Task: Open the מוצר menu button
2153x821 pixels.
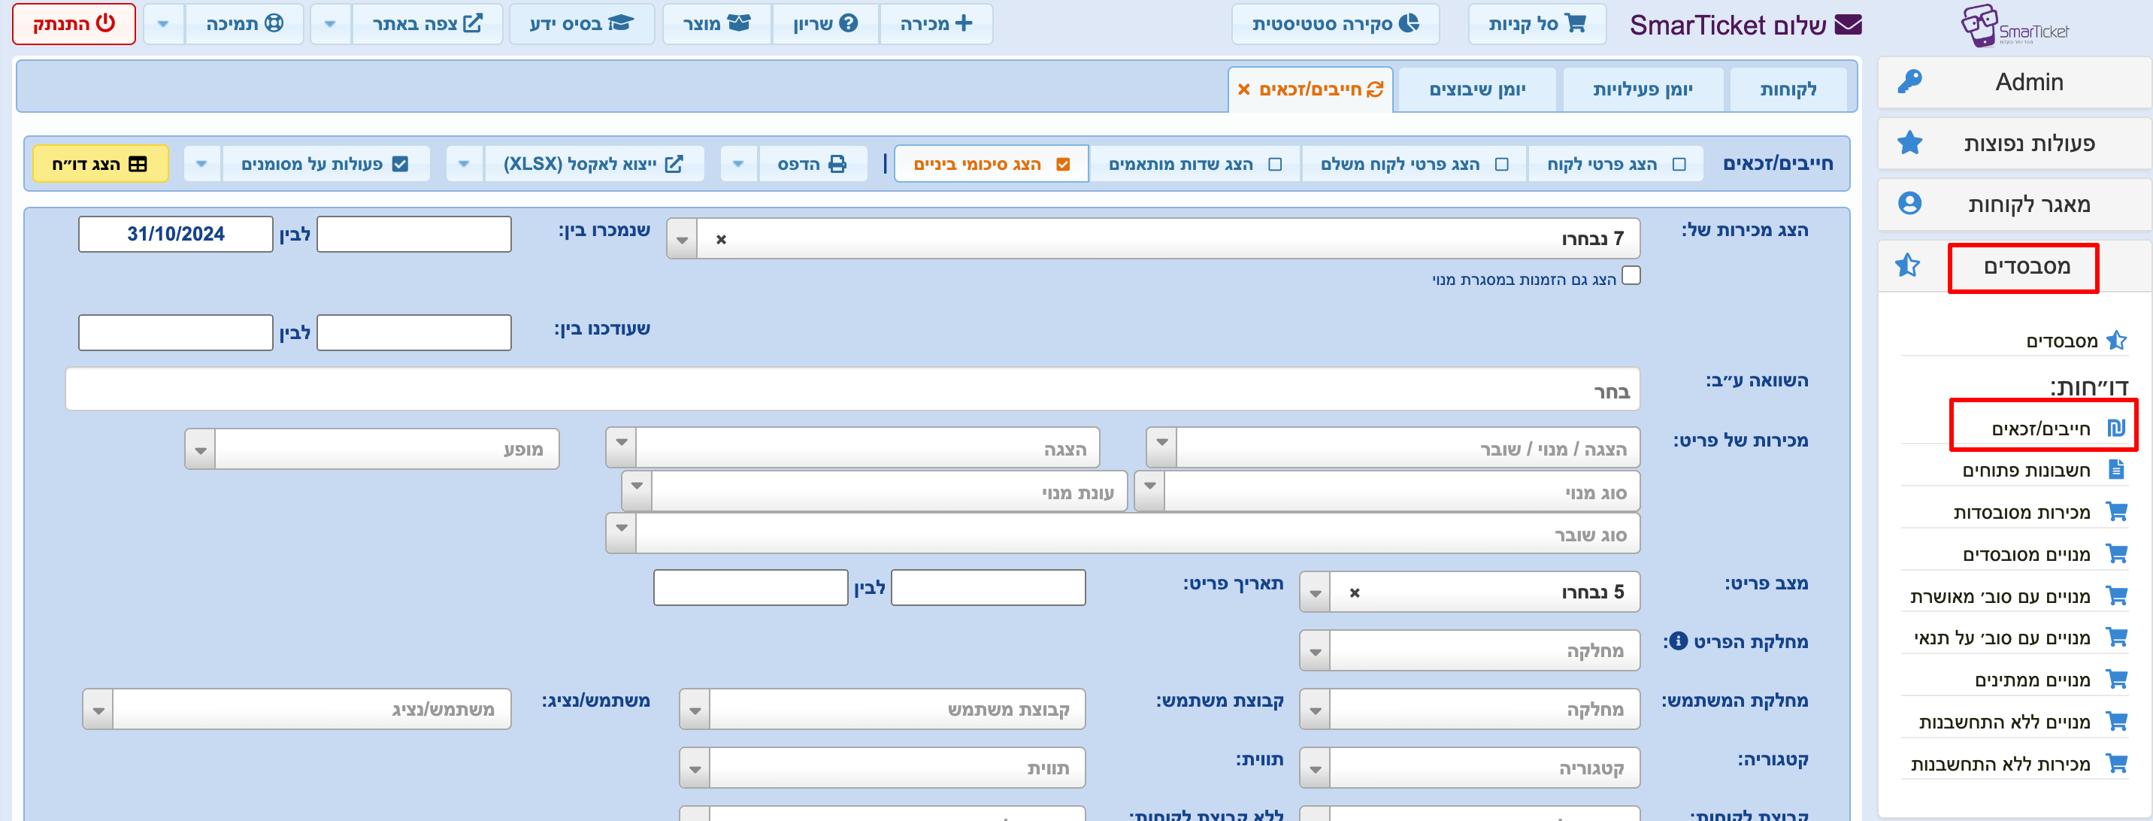Action: pyautogui.click(x=716, y=24)
